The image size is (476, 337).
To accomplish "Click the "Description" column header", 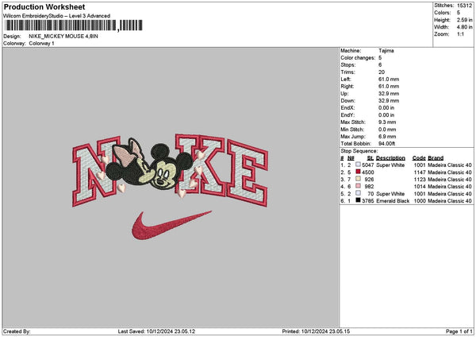I will tap(390, 158).
